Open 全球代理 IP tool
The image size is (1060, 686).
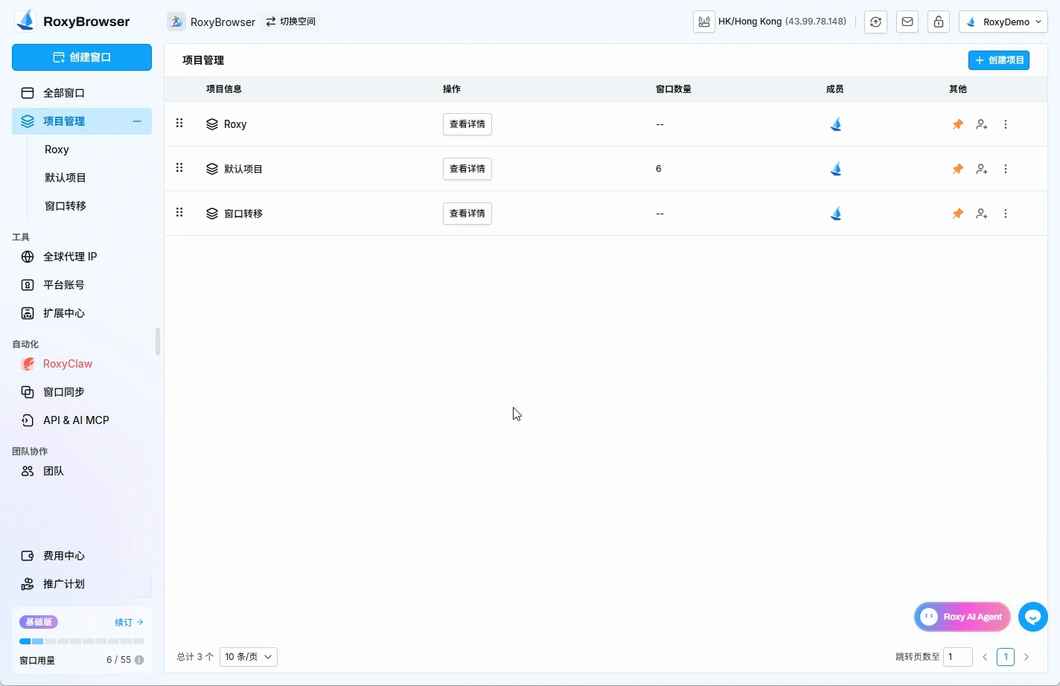click(82, 257)
